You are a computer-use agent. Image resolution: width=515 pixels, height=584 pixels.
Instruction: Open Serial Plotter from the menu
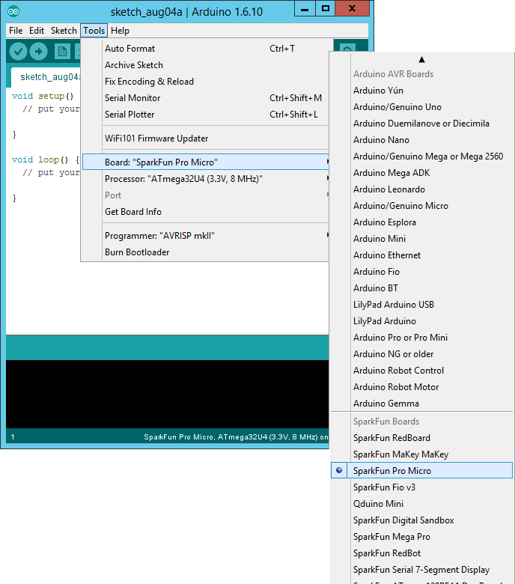point(206,115)
